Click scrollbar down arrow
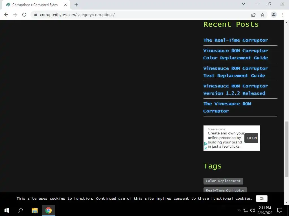The image size is (289, 216). tap(286, 202)
